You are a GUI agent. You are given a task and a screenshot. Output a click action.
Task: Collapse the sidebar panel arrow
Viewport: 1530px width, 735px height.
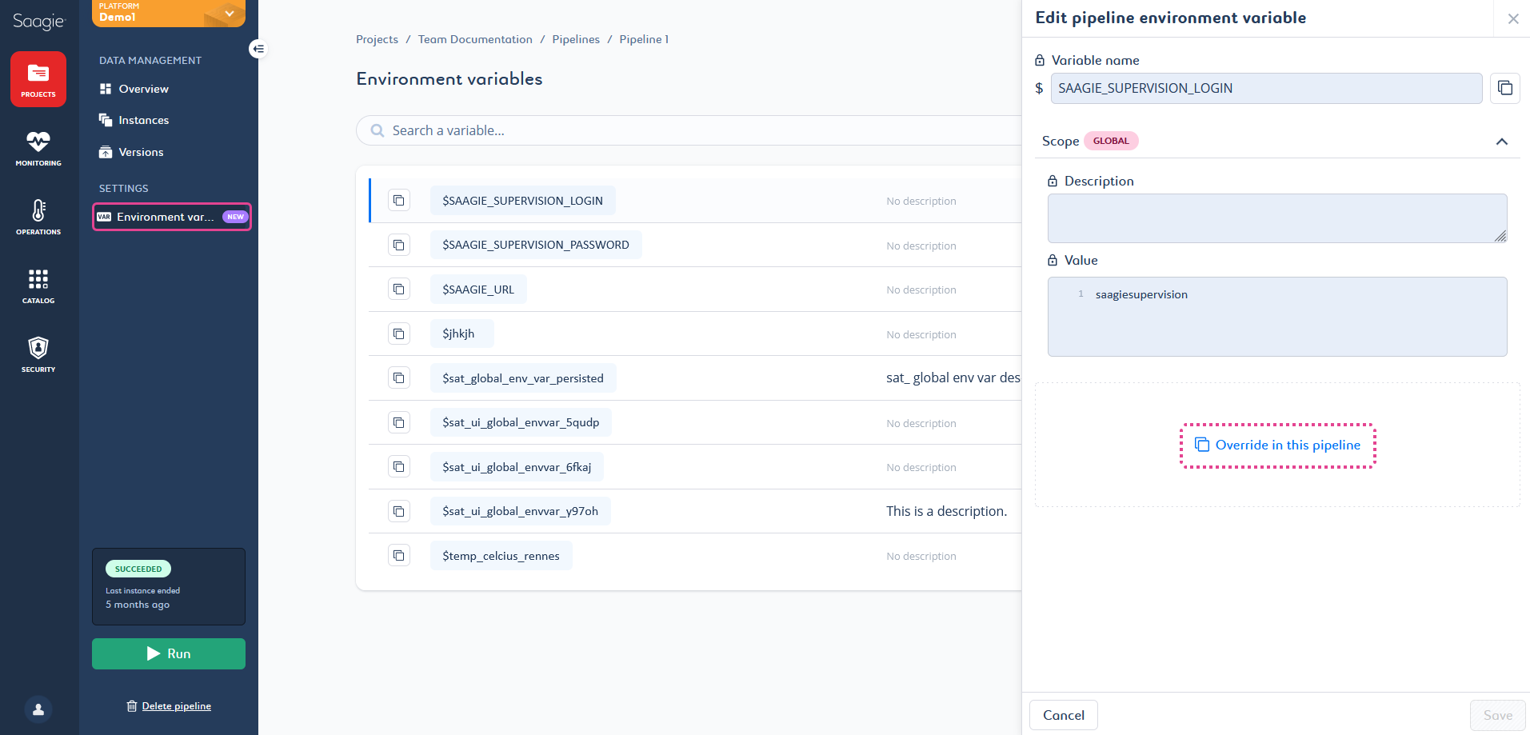pyautogui.click(x=258, y=49)
